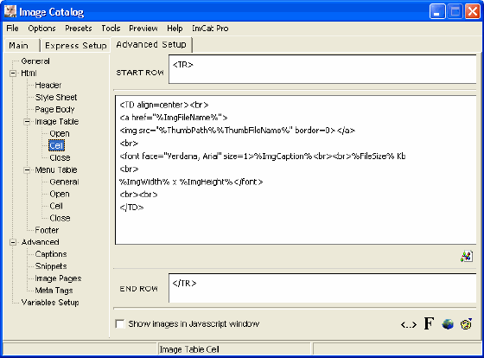Open the Preview menu
This screenshot has height=358, width=484.
pos(143,29)
